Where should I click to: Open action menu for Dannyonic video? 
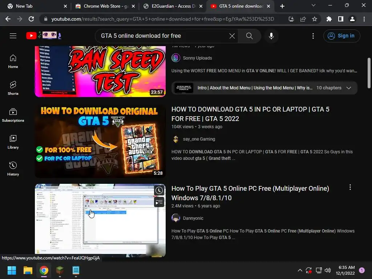350,187
